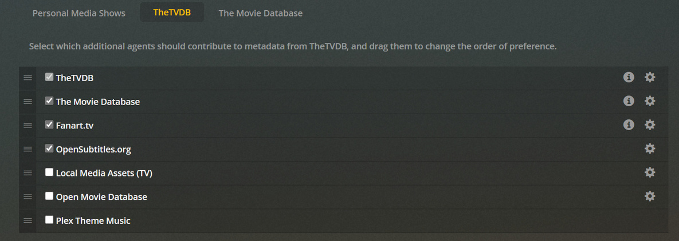Enable Local Media Assets (TV) checkbox
Screen dimensions: 679x241
coord(49,172)
